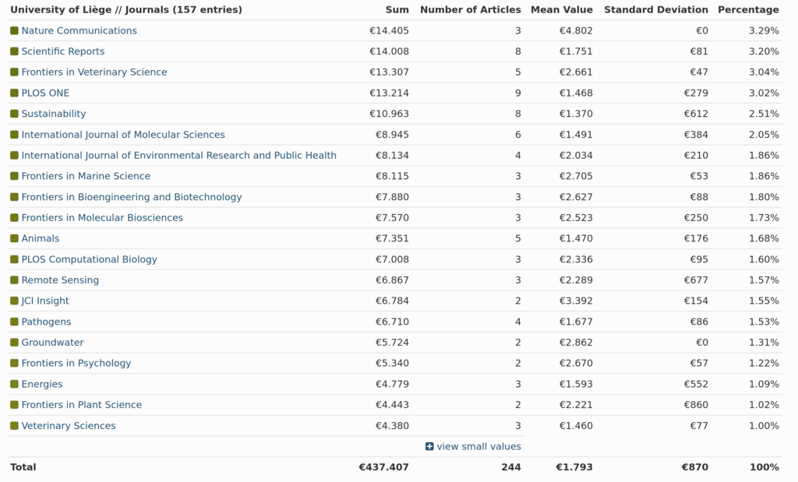Click the plus icon to view small values
The height and width of the screenshot is (482, 798).
pos(429,447)
